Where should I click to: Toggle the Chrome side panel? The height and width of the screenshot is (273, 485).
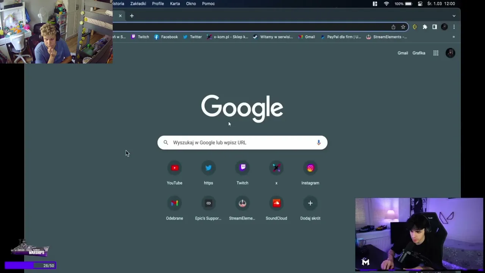435,27
